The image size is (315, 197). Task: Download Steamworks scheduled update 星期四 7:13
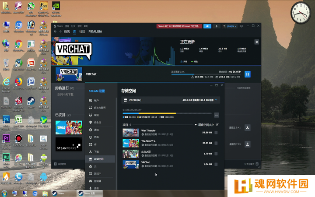click(x=248, y=144)
